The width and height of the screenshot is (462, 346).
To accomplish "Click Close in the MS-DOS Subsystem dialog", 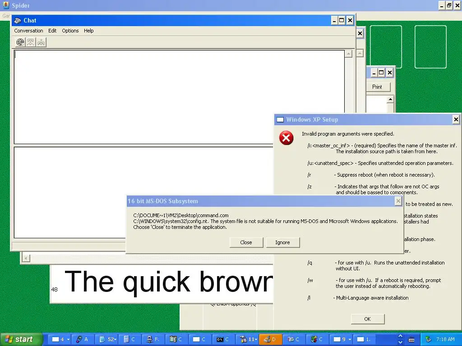I will (246, 242).
